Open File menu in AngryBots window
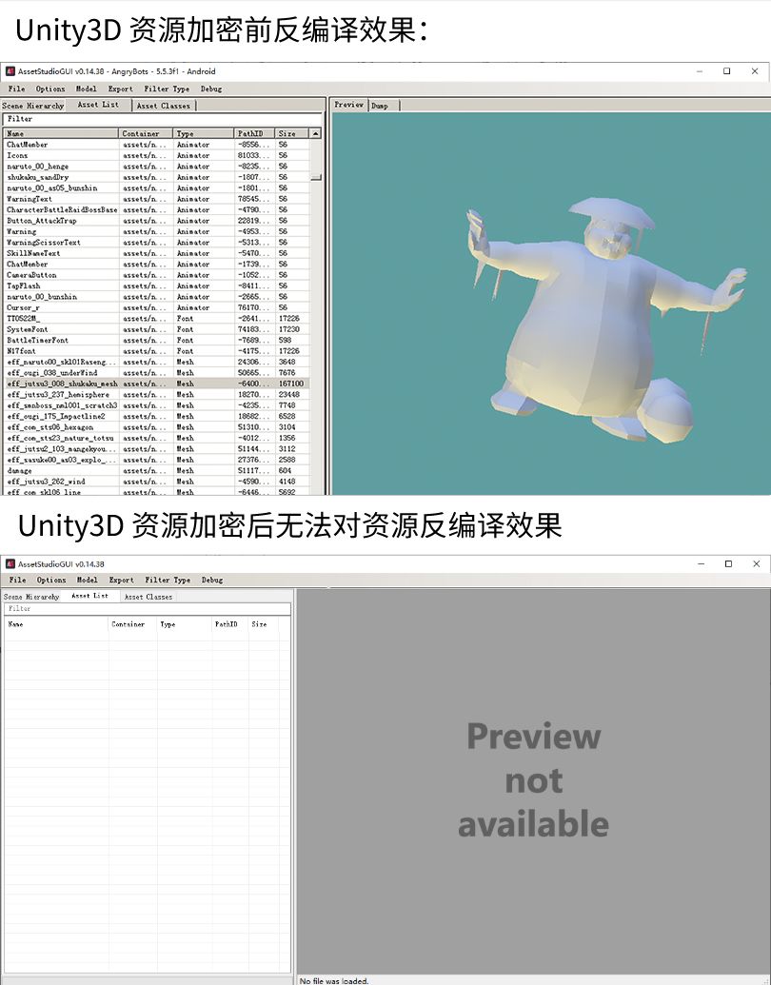Screen dimensions: 771x985 [16, 89]
